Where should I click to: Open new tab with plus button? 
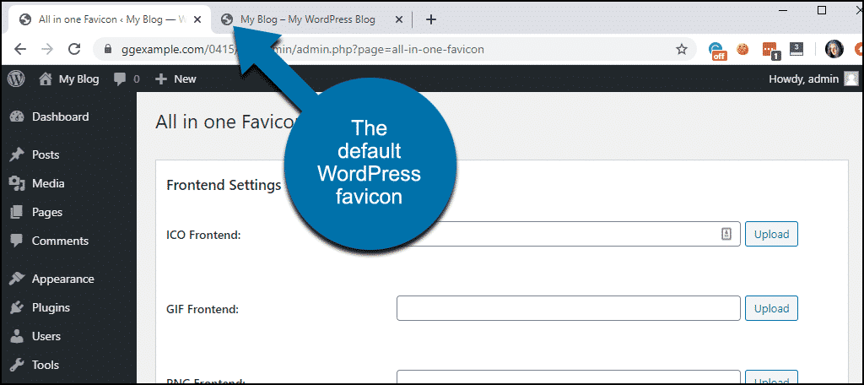(x=431, y=19)
